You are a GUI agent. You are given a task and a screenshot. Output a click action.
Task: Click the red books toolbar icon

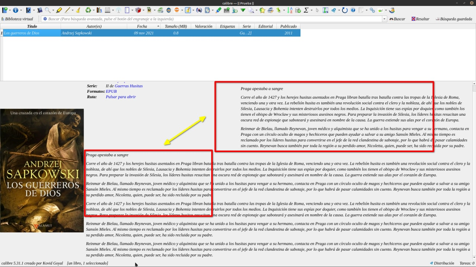[138, 10]
